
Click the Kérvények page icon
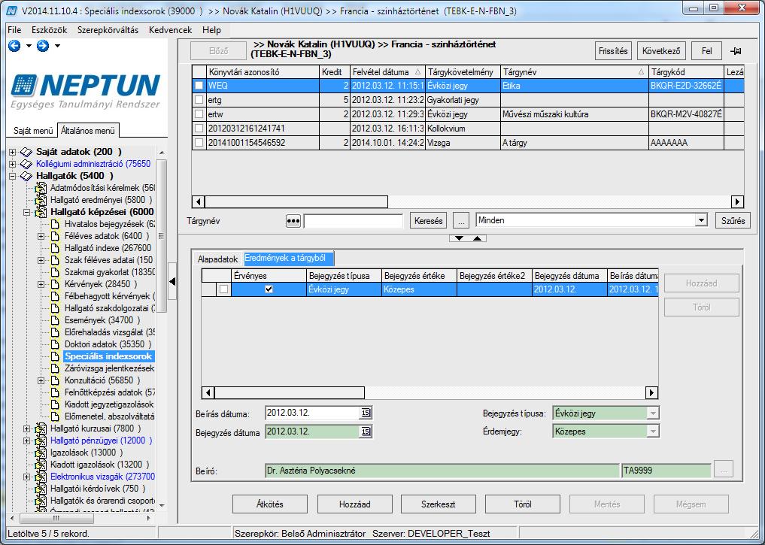point(55,283)
